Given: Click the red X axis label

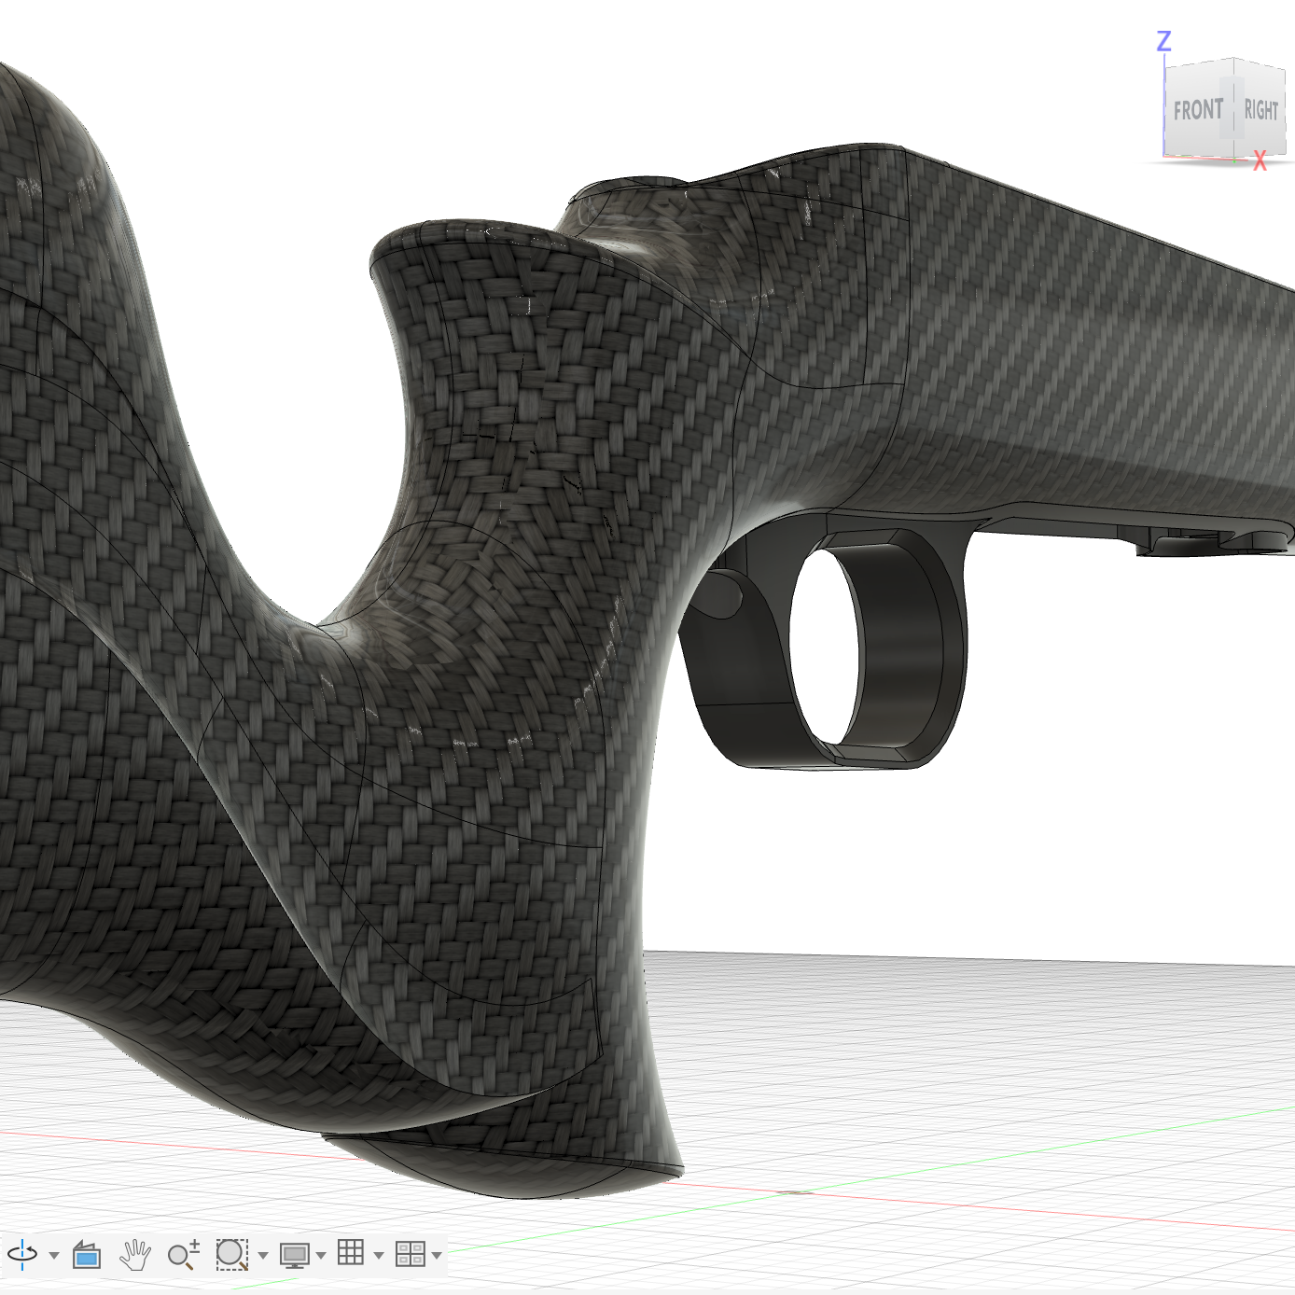Looking at the screenshot, I should tap(1260, 161).
